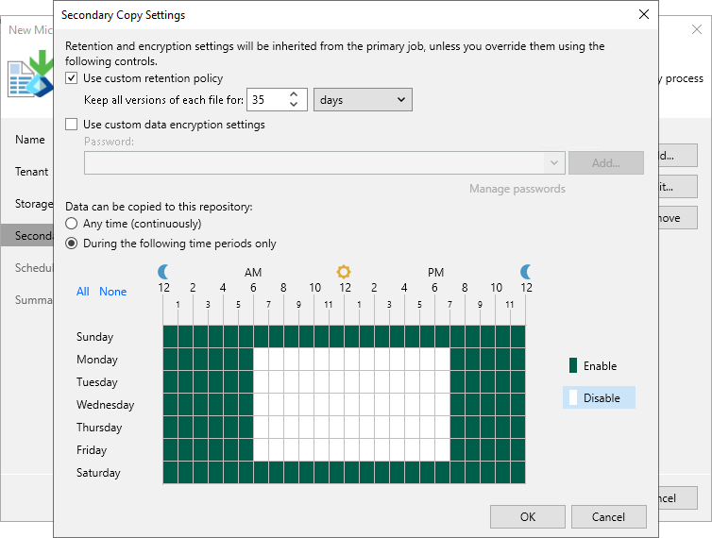Open Manage passwords link
712x538 pixels.
[517, 189]
